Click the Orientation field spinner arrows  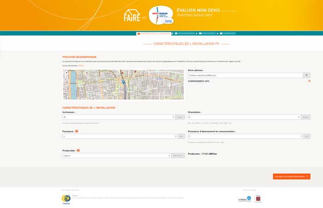[299, 117]
